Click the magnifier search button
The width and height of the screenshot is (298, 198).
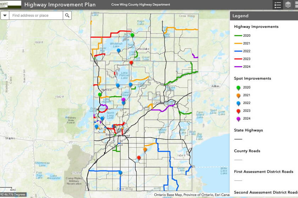(67, 15)
